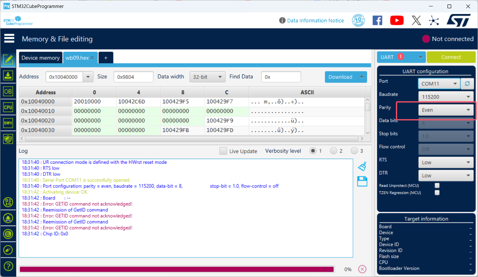
Task: Open the Data width 32-bit dropdown
Action: pyautogui.click(x=207, y=77)
